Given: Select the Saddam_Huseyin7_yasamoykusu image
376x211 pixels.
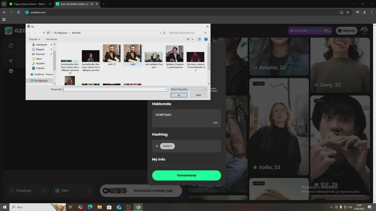Looking at the screenshot, I should pos(174,57).
